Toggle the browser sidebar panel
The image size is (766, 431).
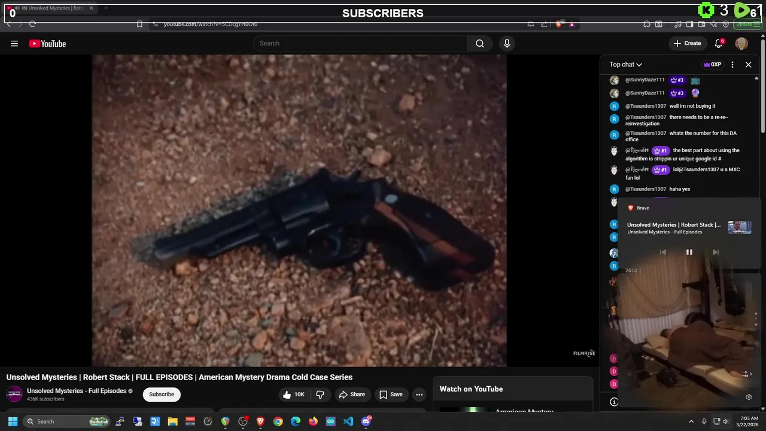pos(689,24)
